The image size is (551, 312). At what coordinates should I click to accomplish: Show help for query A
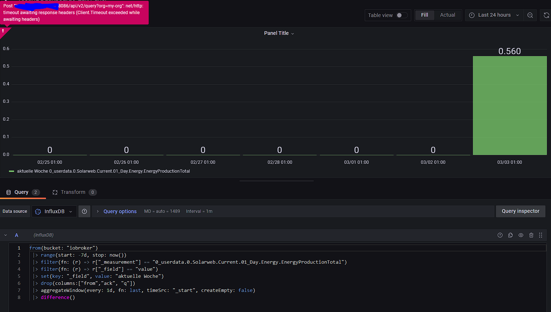coord(500,235)
